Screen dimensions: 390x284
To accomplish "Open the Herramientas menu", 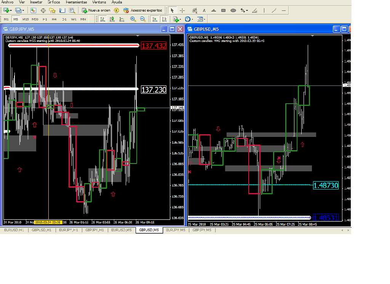I will (x=76, y=2).
